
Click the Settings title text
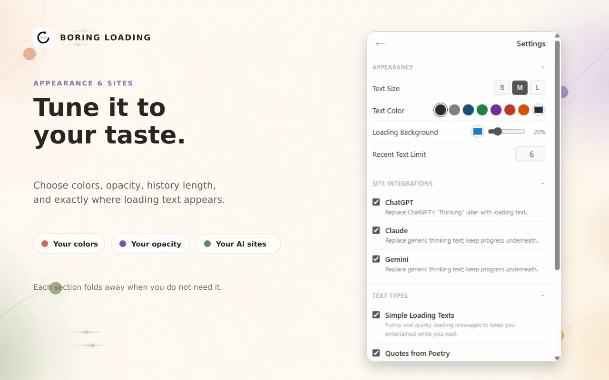531,44
